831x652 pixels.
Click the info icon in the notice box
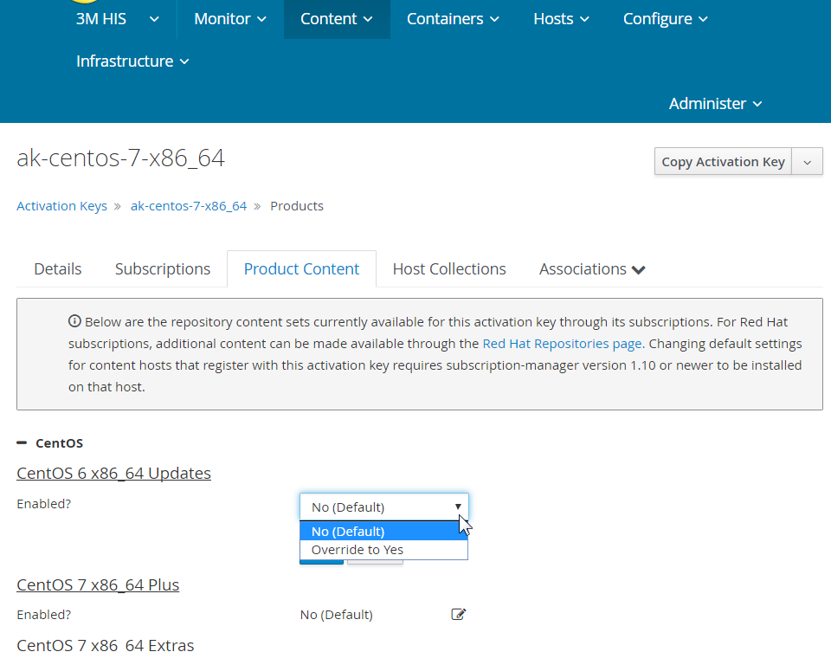click(x=74, y=321)
